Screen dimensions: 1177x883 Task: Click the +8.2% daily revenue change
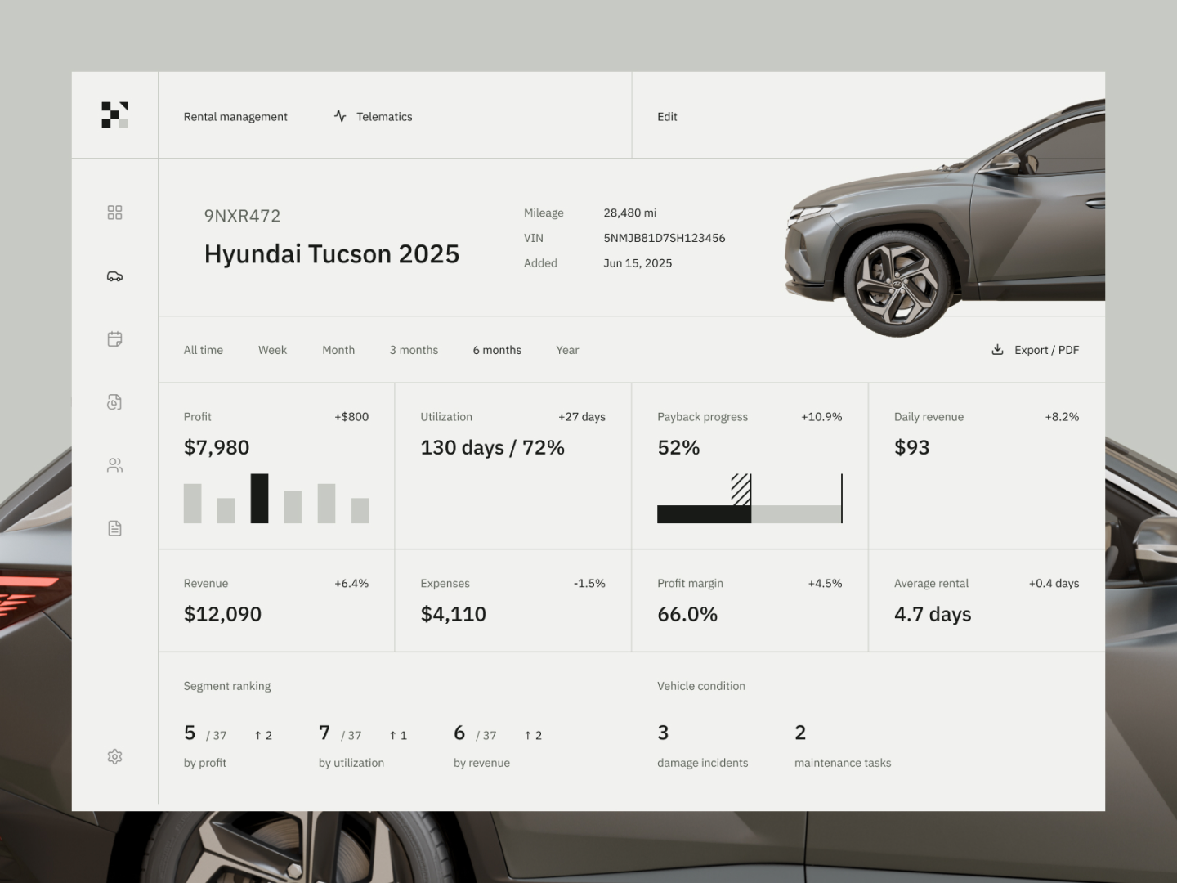point(1062,417)
